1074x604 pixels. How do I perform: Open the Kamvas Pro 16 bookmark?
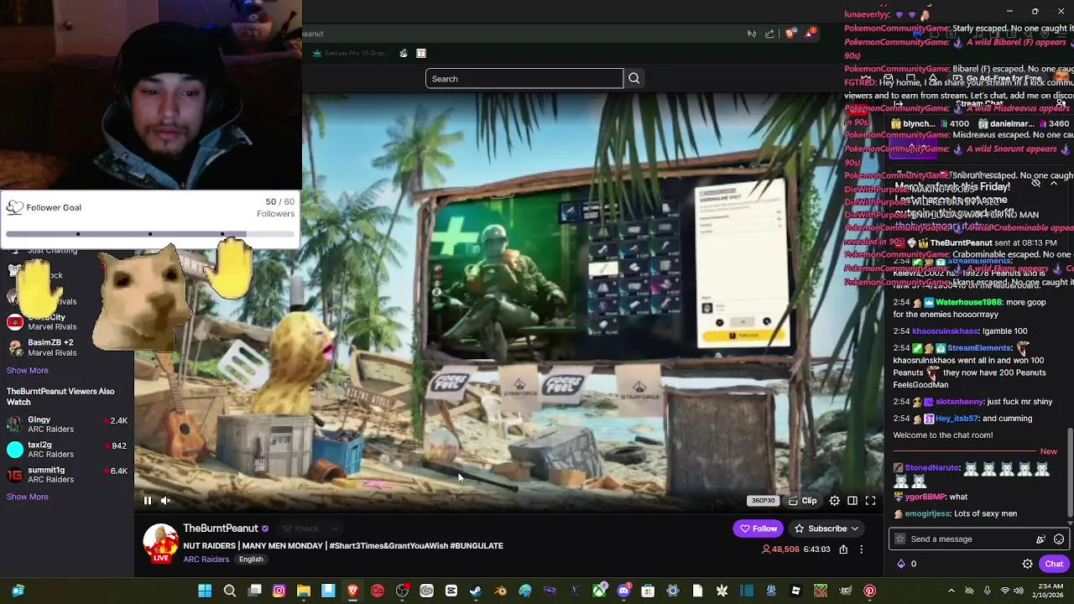click(x=351, y=53)
